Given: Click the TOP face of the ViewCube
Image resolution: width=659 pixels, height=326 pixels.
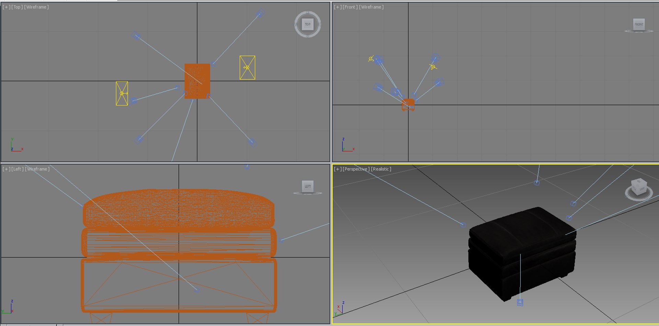Looking at the screenshot, I should point(308,24).
